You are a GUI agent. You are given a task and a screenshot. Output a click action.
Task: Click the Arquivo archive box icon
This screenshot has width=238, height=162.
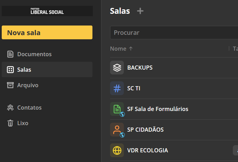(x=10, y=85)
